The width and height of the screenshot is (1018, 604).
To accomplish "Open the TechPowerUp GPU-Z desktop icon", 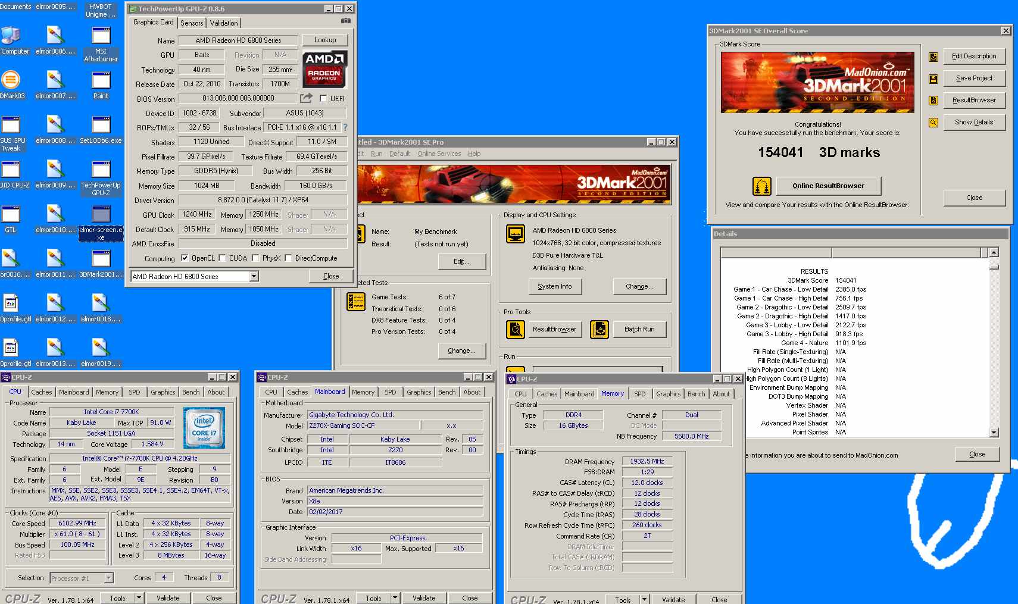I will tap(101, 178).
